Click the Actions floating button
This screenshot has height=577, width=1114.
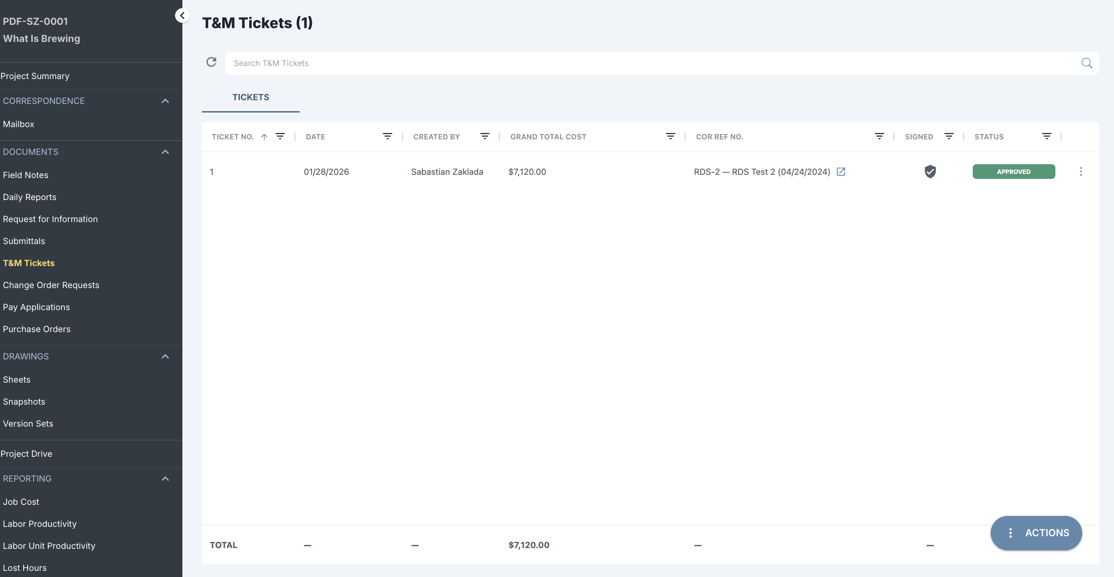1036,533
